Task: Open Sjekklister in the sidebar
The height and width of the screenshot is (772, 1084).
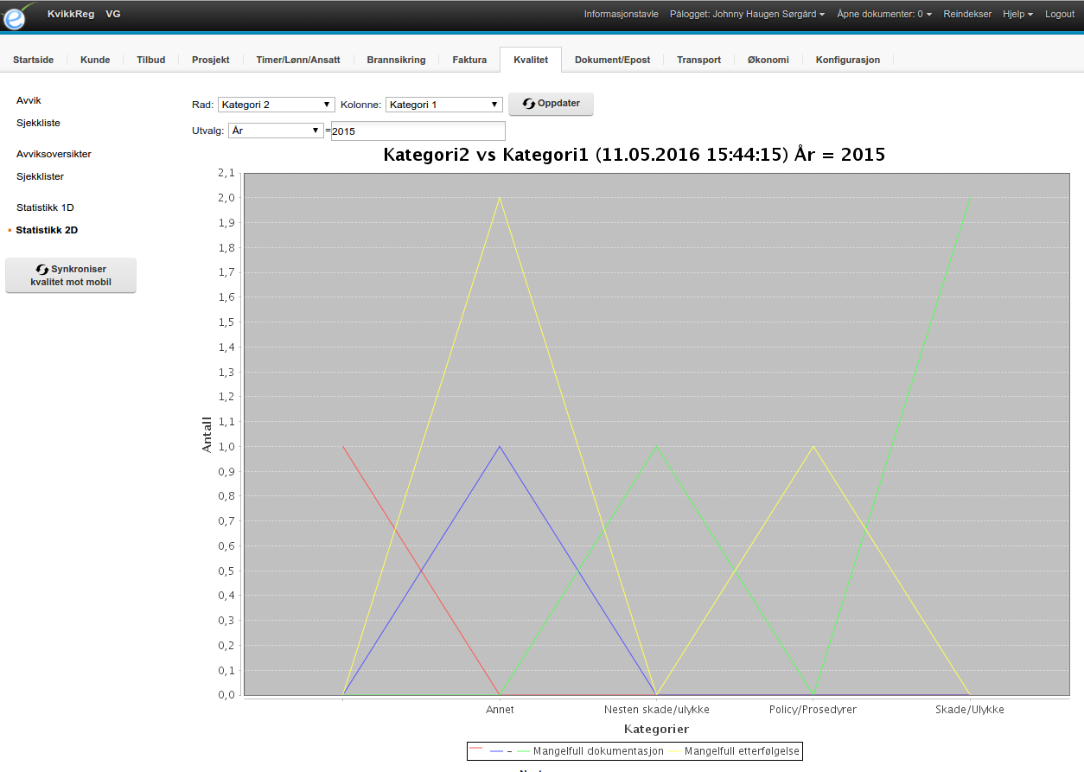Action: (x=40, y=176)
